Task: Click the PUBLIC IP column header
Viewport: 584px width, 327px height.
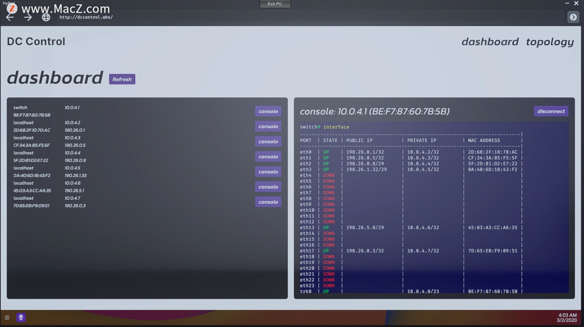Action: (x=359, y=140)
